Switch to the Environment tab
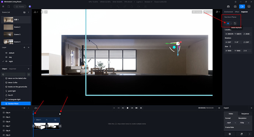This screenshot has height=137, width=254. 229,12
